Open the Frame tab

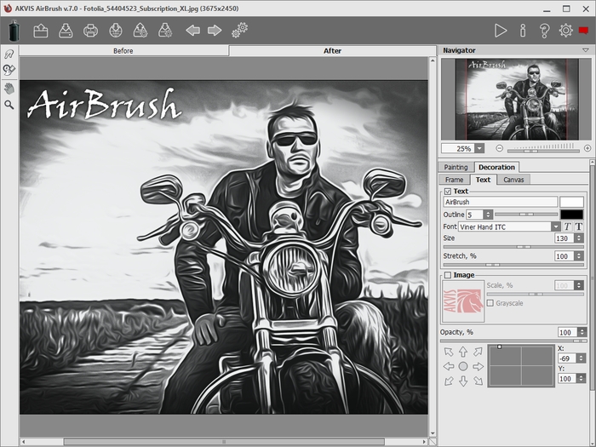pyautogui.click(x=454, y=180)
